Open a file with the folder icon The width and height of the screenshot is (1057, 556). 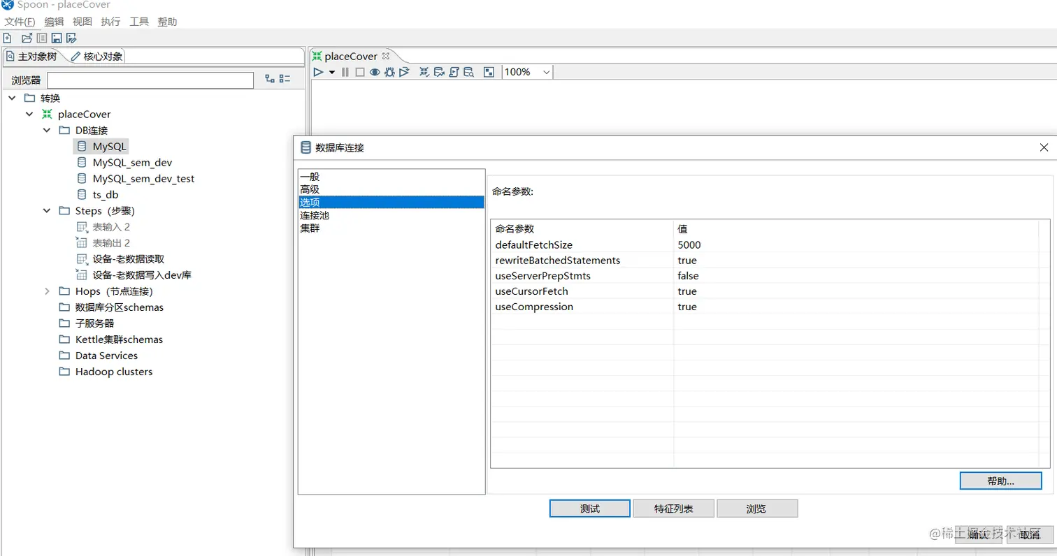(x=27, y=38)
